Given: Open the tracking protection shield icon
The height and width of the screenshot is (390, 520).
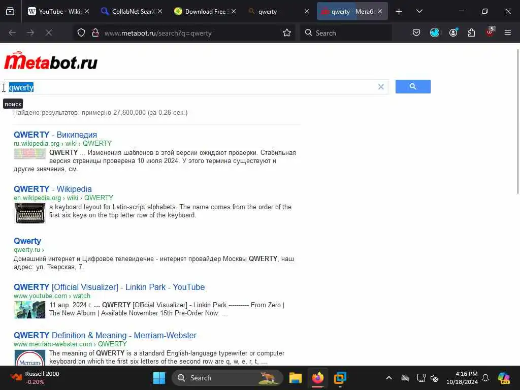Looking at the screenshot, I should 81,32.
